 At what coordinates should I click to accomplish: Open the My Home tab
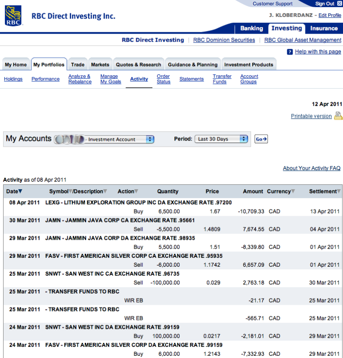point(16,64)
